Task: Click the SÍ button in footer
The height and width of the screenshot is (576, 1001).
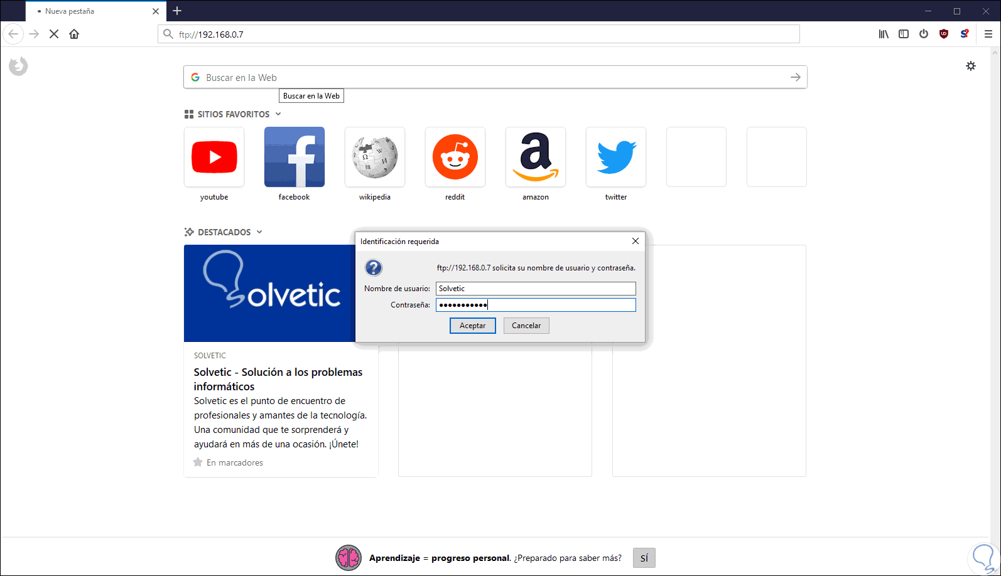Action: [644, 558]
